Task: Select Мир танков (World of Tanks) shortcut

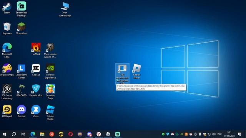Action: [50, 50]
